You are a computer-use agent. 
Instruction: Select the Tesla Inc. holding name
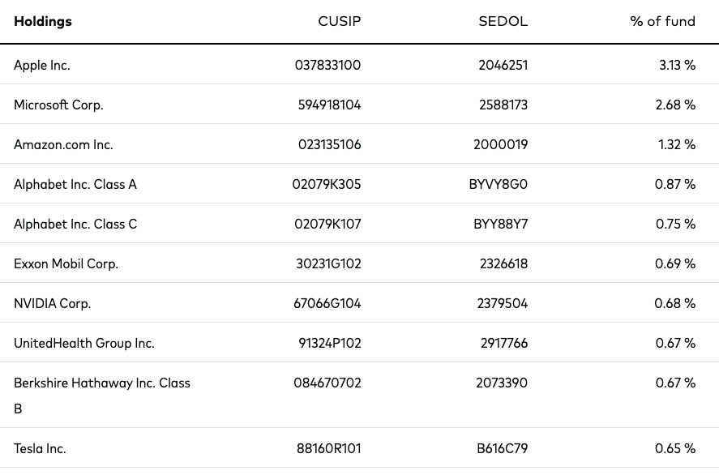pyautogui.click(x=40, y=449)
